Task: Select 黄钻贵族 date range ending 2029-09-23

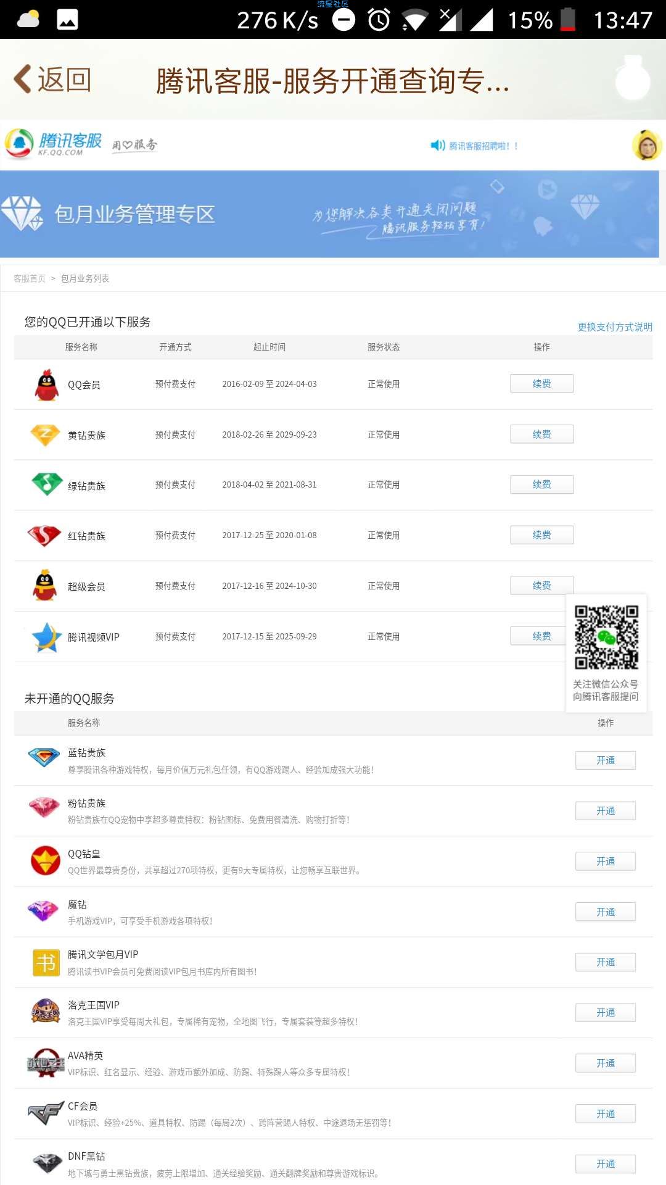Action: [269, 434]
